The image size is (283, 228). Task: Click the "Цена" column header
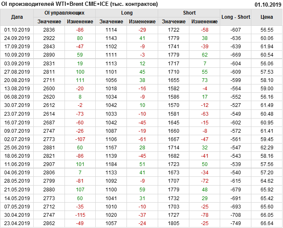click(x=267, y=17)
